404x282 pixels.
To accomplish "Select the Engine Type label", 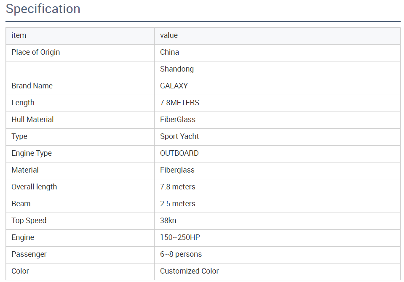I will tap(32, 153).
